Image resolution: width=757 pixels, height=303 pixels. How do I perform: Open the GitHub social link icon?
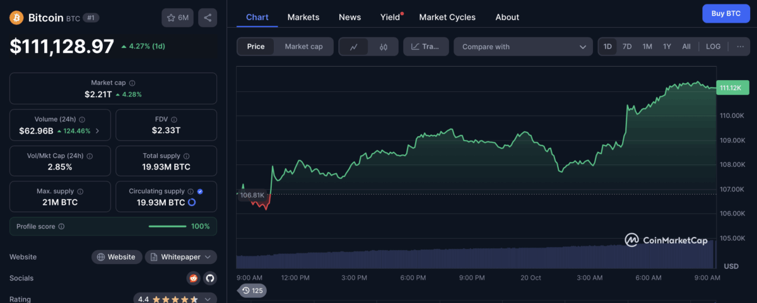click(x=209, y=278)
